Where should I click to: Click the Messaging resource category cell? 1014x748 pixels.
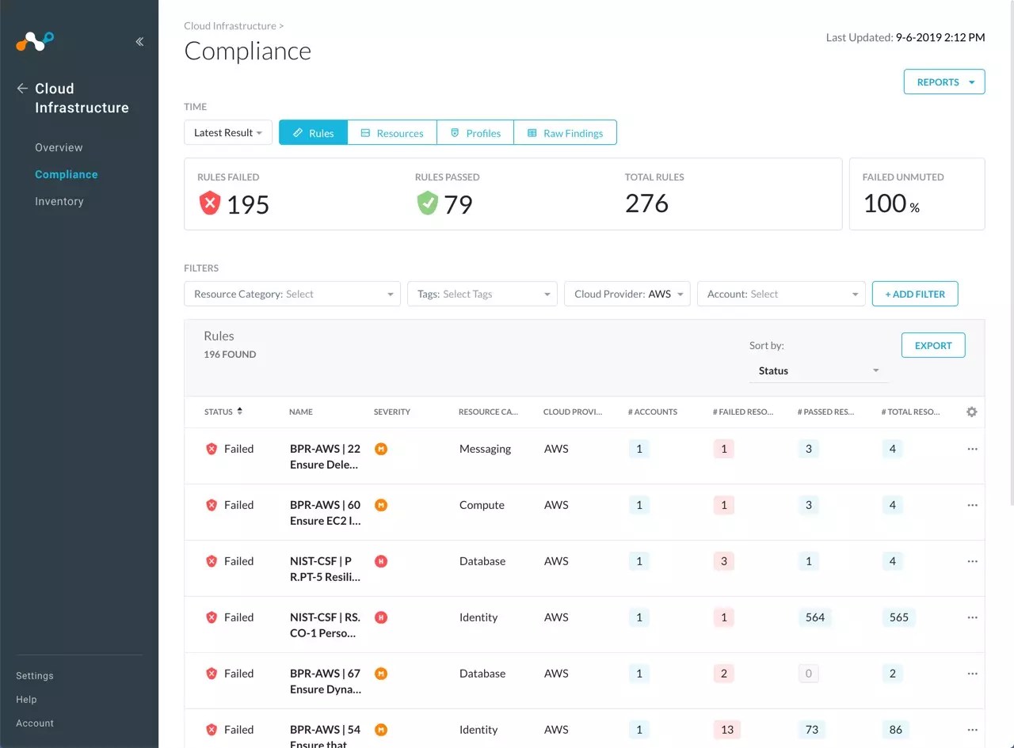[x=485, y=449]
